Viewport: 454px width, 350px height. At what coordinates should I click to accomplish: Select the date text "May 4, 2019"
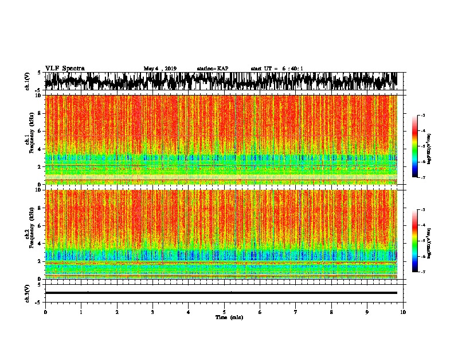coord(160,69)
